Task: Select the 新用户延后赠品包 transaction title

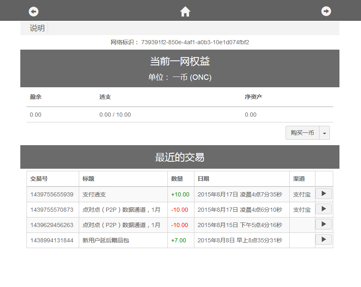Action: 106,240
